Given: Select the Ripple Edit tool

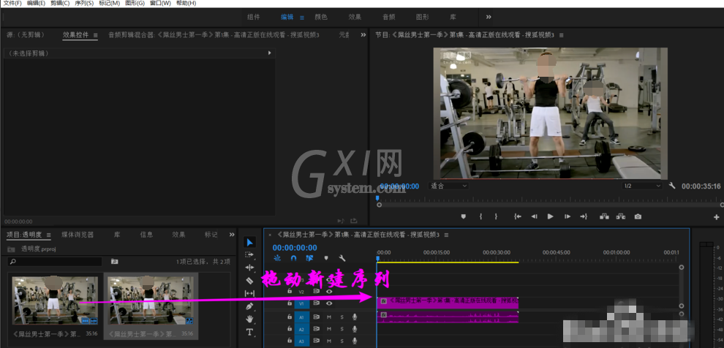Looking at the screenshot, I should pyautogui.click(x=249, y=268).
